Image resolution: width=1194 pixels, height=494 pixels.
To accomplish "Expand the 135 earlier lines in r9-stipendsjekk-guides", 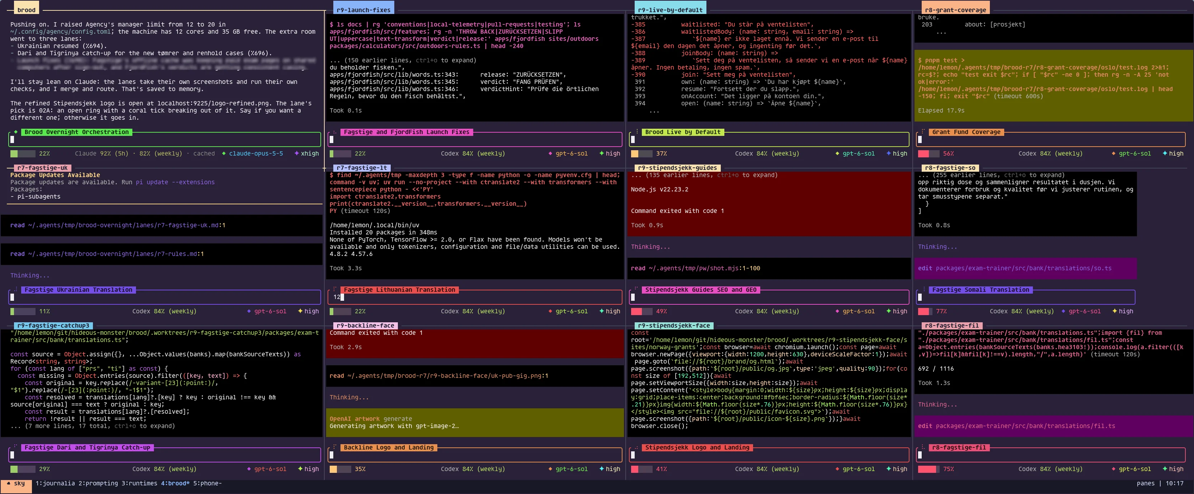I will [x=704, y=175].
